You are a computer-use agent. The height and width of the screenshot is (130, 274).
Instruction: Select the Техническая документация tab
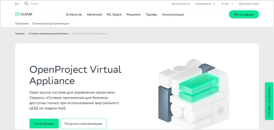(51, 23)
